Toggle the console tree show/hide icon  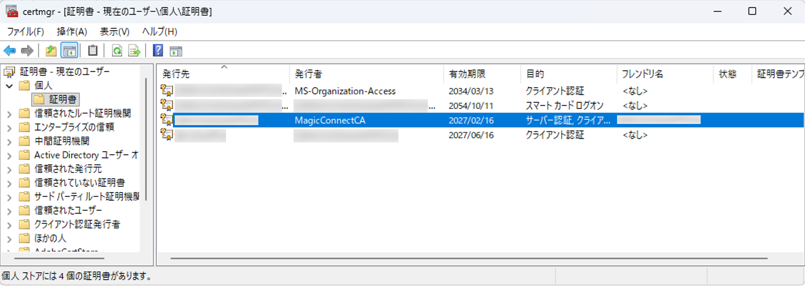tap(69, 51)
